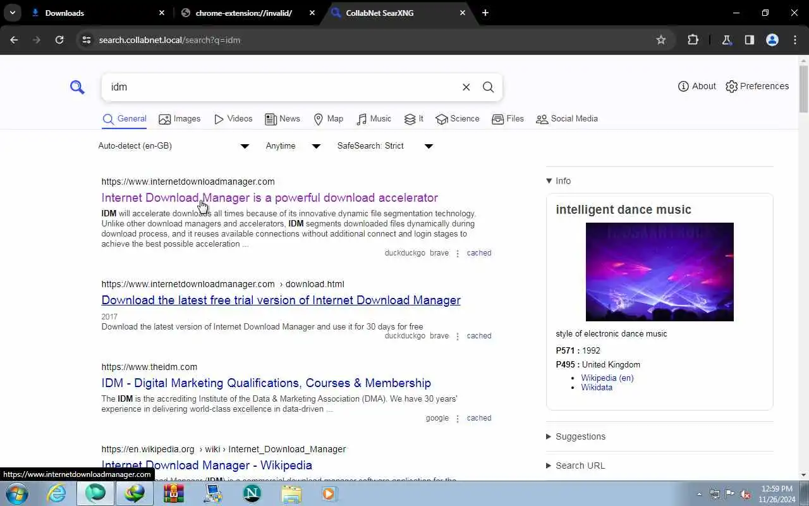Open more options for download.html result
Viewport: 809px width, 506px height.
coord(458,336)
